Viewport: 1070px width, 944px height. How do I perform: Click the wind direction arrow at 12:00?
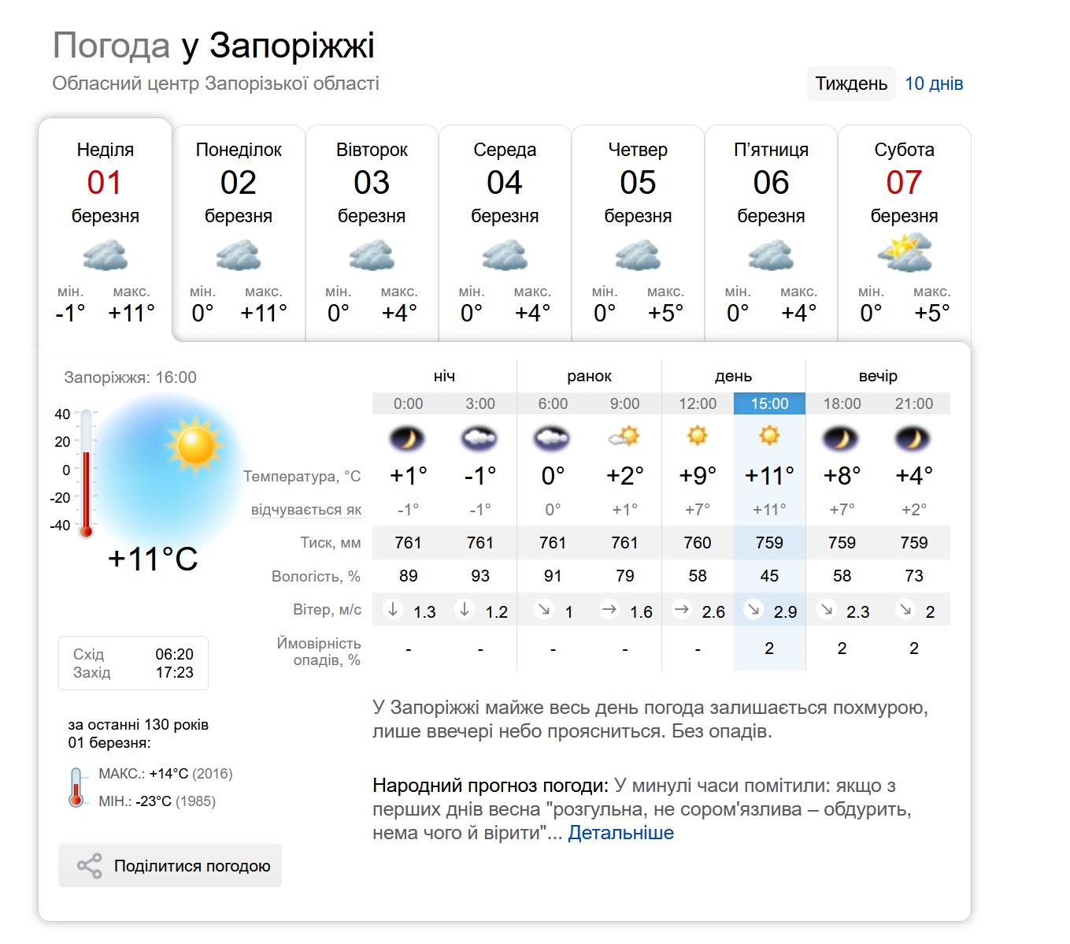[682, 609]
